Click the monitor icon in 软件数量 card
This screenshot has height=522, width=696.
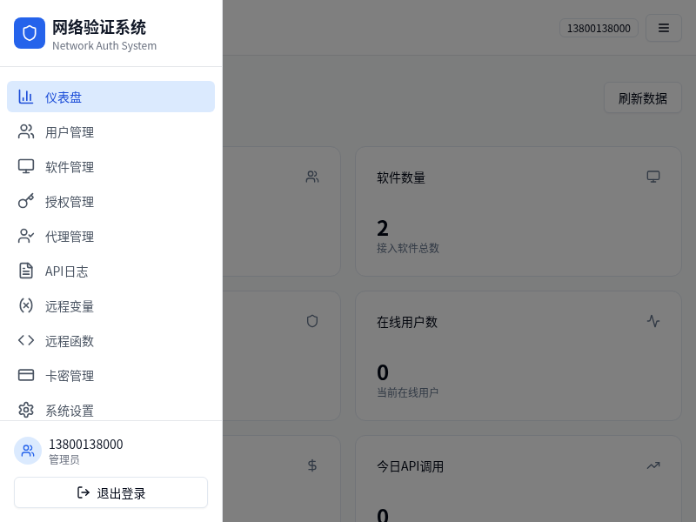653,177
